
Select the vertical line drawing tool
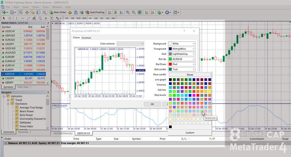coord(17,18)
